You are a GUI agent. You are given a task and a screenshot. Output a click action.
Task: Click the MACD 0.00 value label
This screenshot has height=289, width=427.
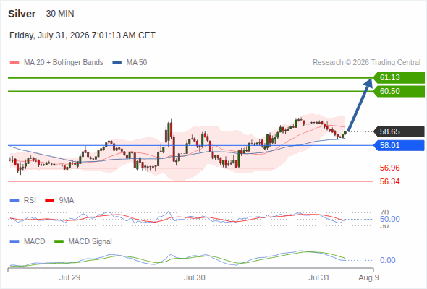[x=387, y=260]
